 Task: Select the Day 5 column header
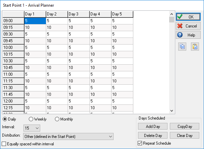122,14
